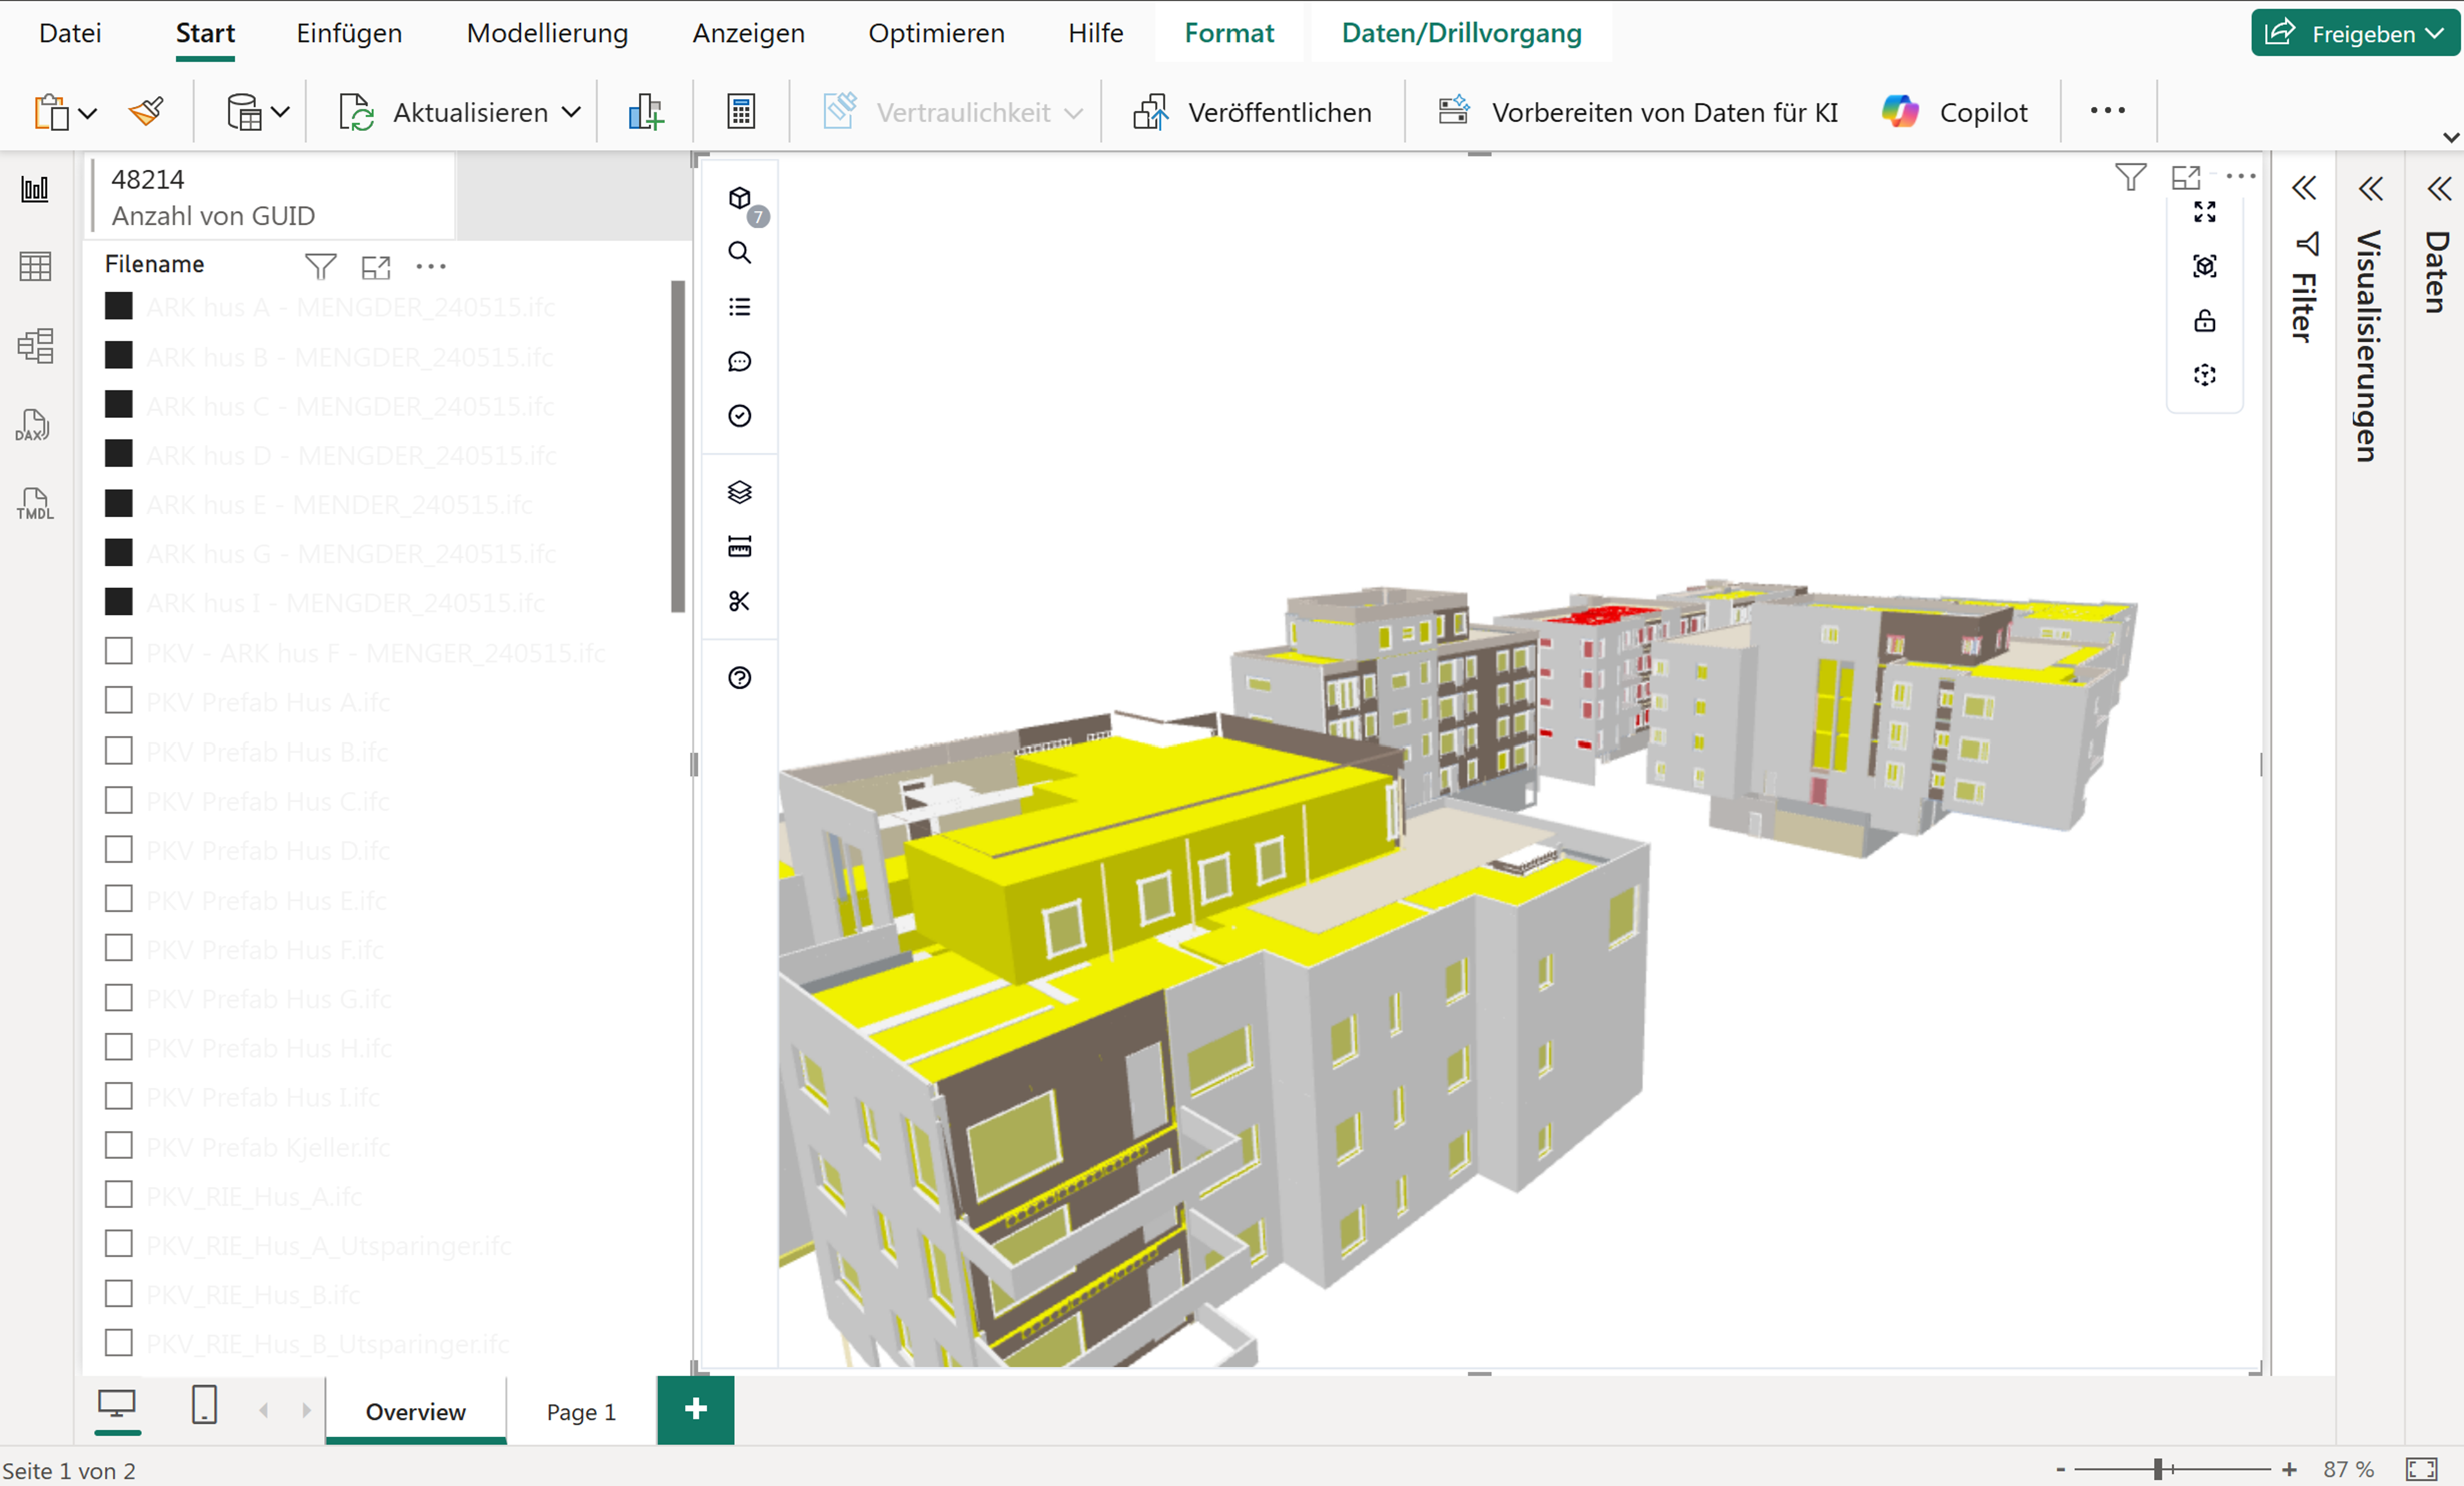Image resolution: width=2464 pixels, height=1486 pixels.
Task: Expand the Filter pane chevrons
Action: (2304, 188)
